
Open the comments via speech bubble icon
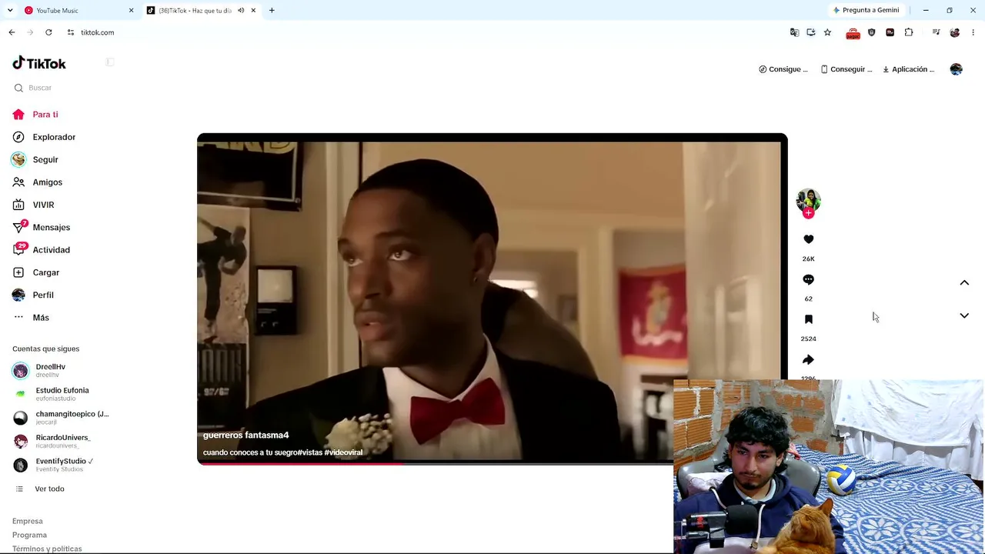coord(808,279)
